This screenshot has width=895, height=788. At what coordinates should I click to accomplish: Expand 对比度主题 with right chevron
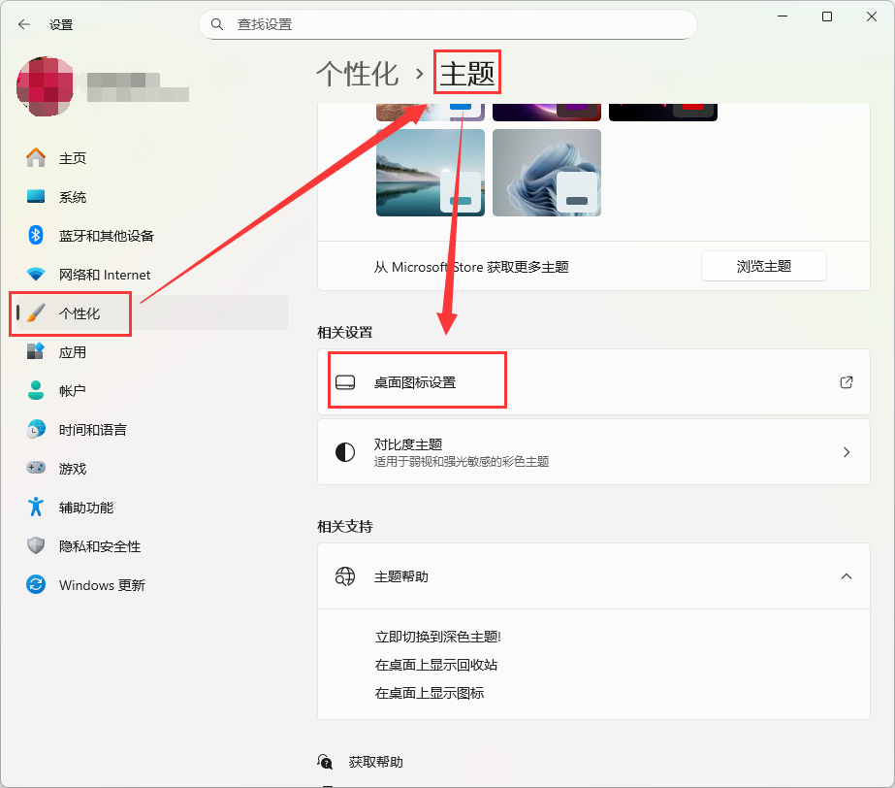(846, 452)
